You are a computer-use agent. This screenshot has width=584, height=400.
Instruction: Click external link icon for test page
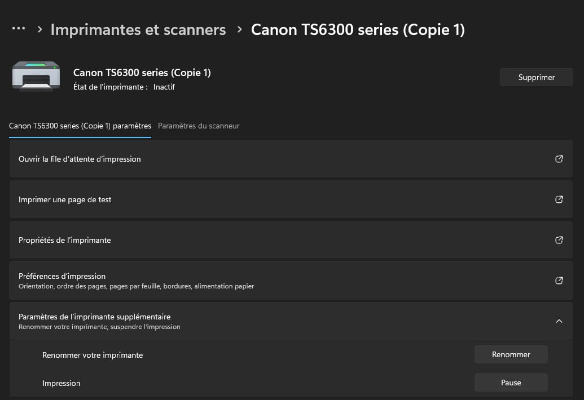pos(559,199)
